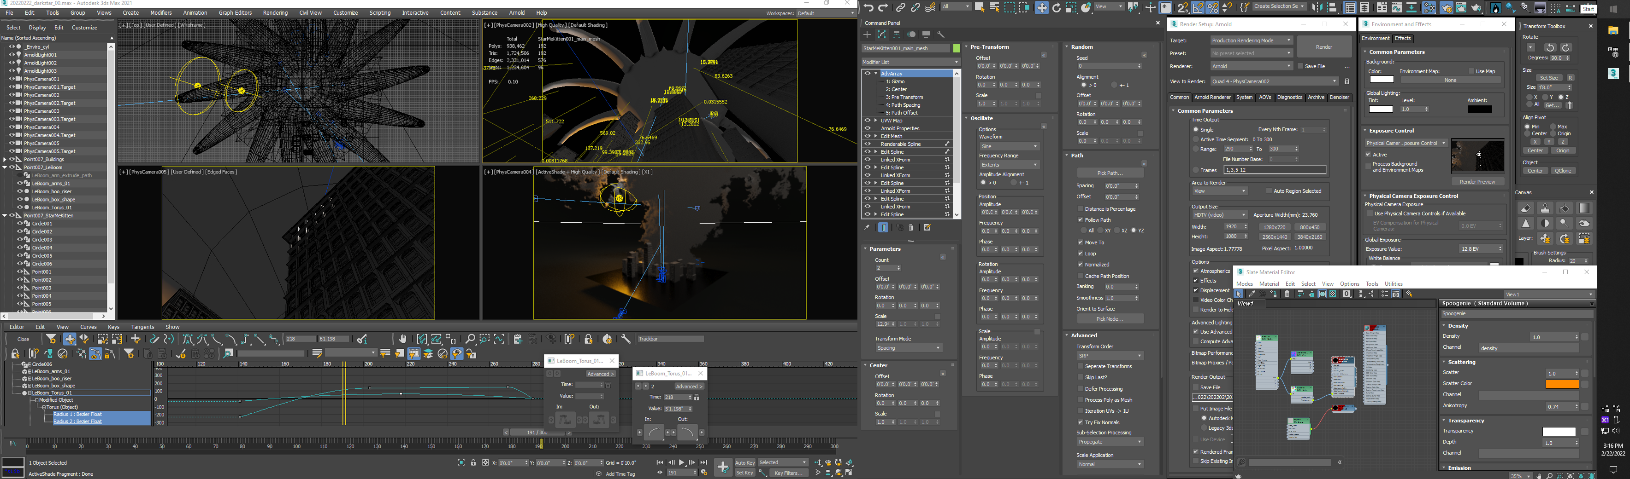Open Output Size HDTV (video) dropdown

click(x=1219, y=215)
